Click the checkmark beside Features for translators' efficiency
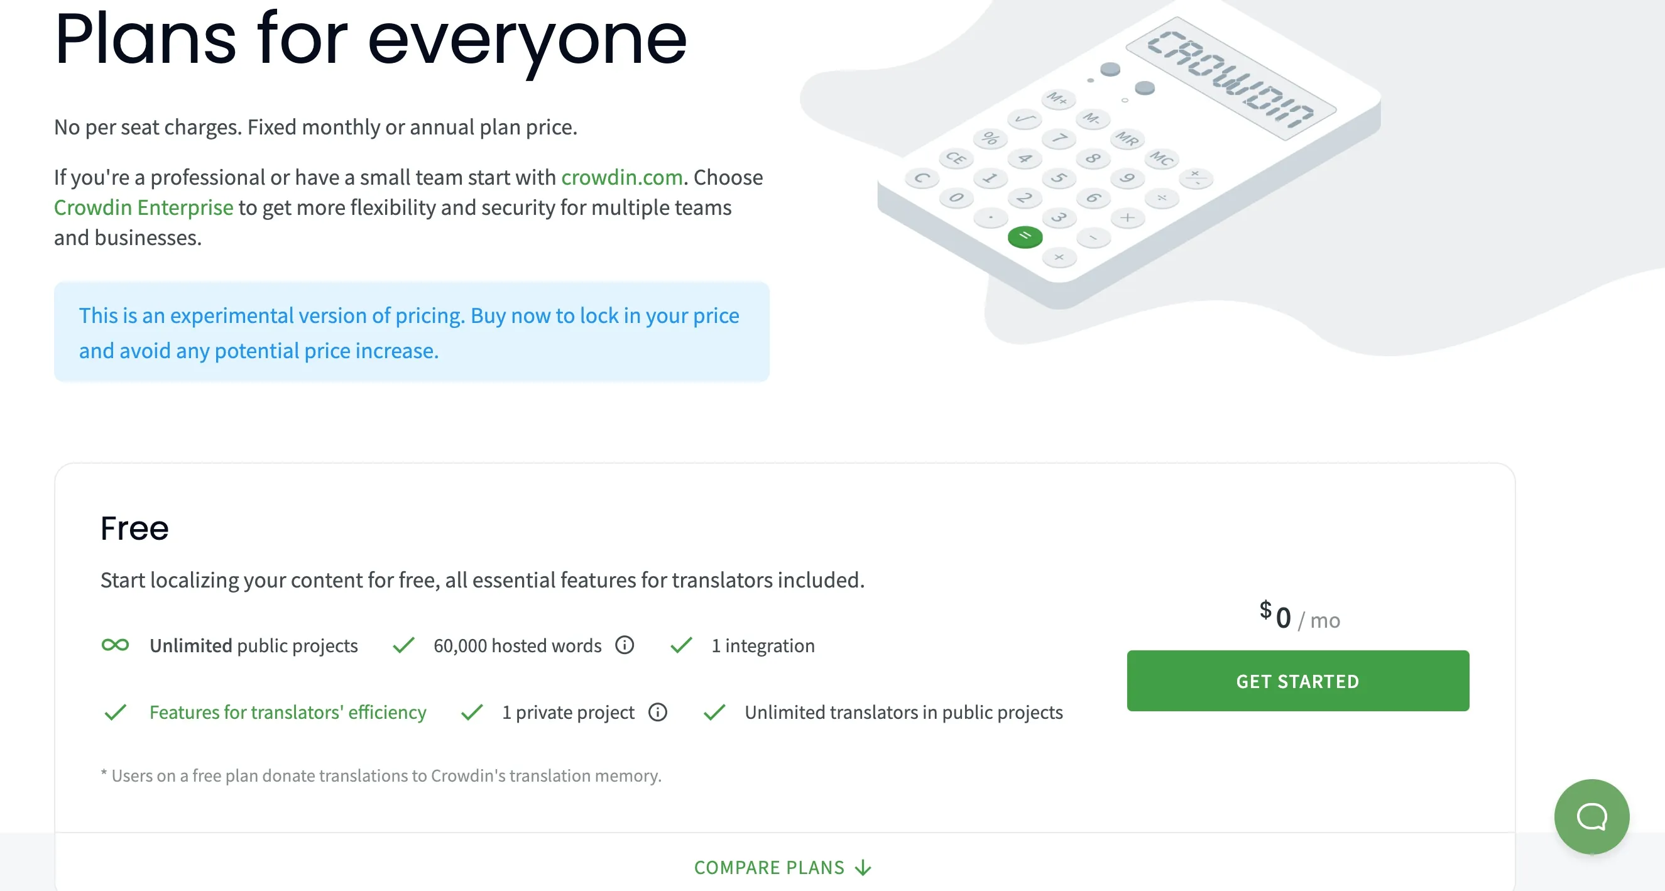This screenshot has height=891, width=1665. (115, 713)
